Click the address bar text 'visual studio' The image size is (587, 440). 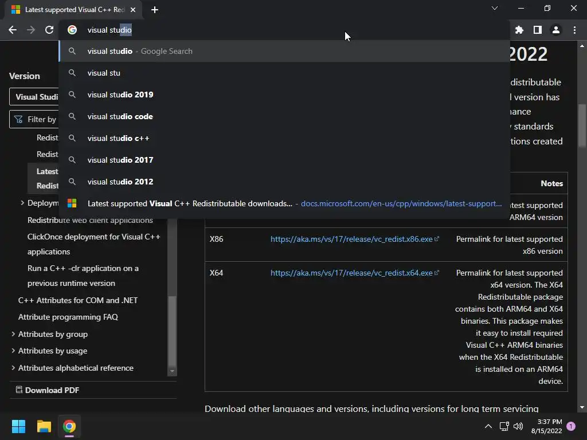coord(109,30)
